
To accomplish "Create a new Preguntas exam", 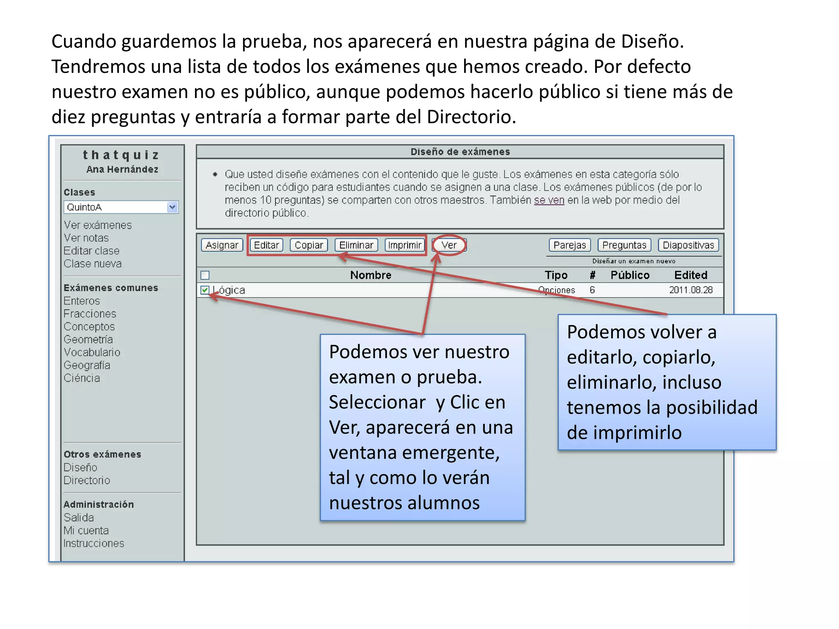I will coord(624,245).
